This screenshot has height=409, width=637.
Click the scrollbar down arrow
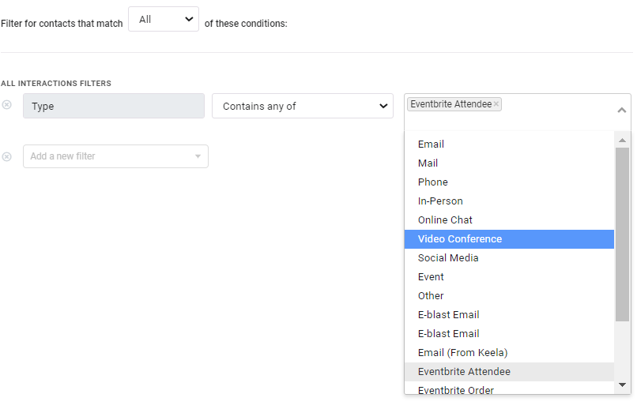point(622,385)
